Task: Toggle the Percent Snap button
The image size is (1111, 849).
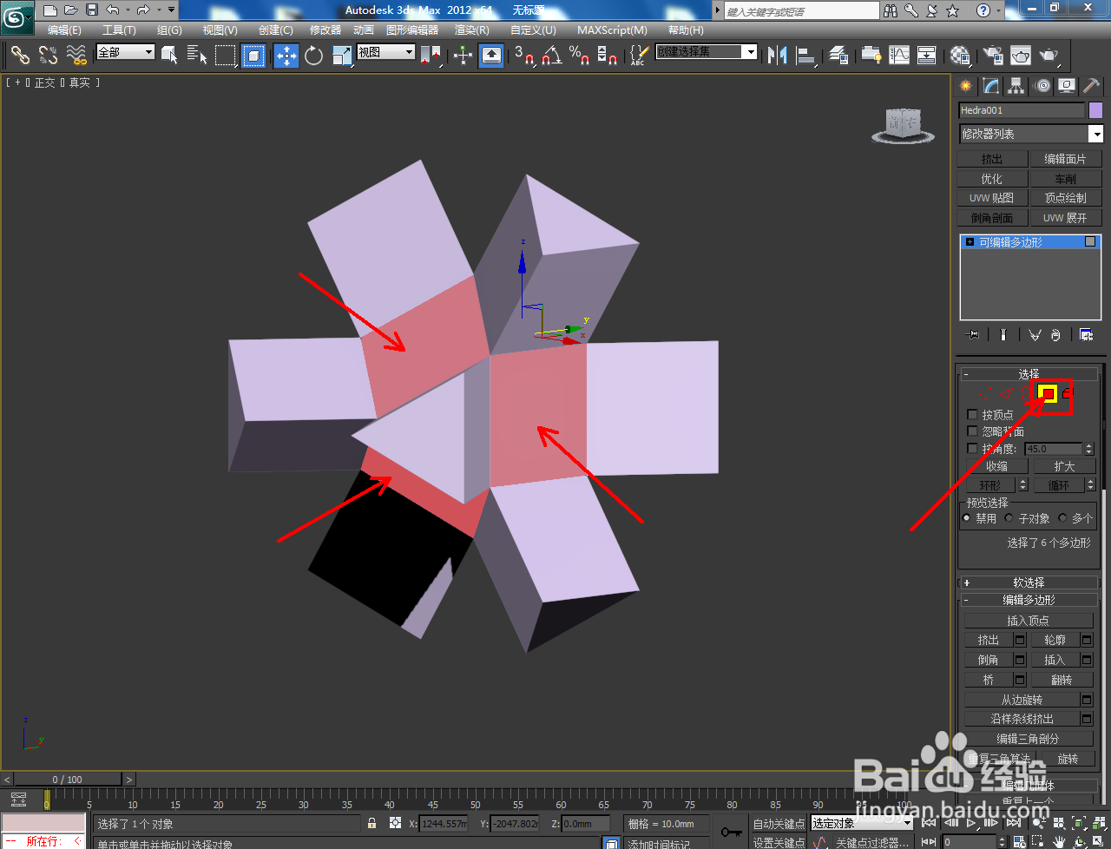Action: click(x=580, y=56)
